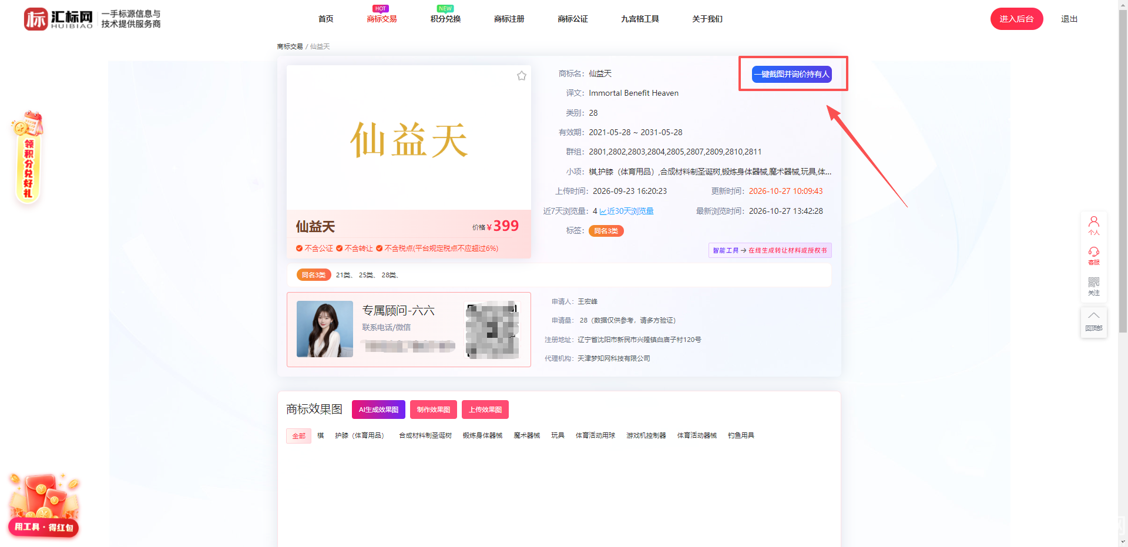
Task: Open 商标公证 navigation item
Action: click(573, 19)
